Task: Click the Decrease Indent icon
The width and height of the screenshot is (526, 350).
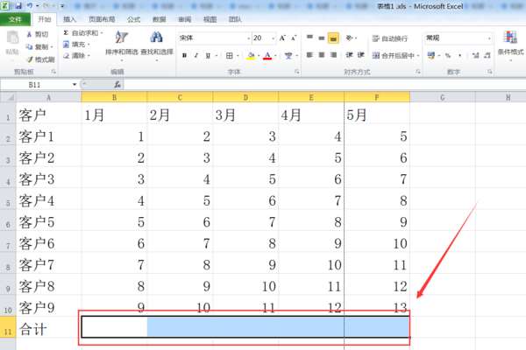Action: tap(349, 54)
